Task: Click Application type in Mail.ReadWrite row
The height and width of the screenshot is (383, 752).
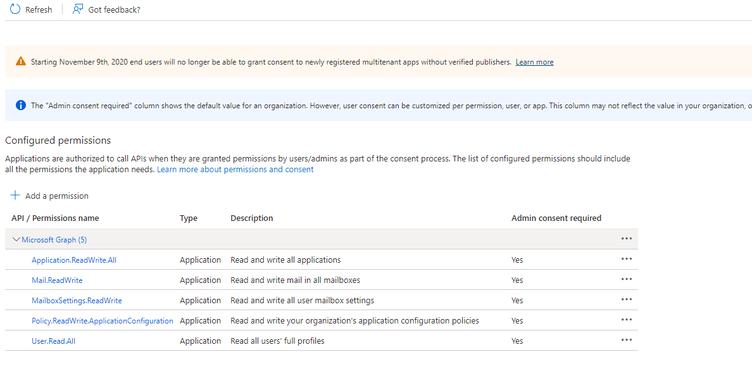Action: [201, 280]
